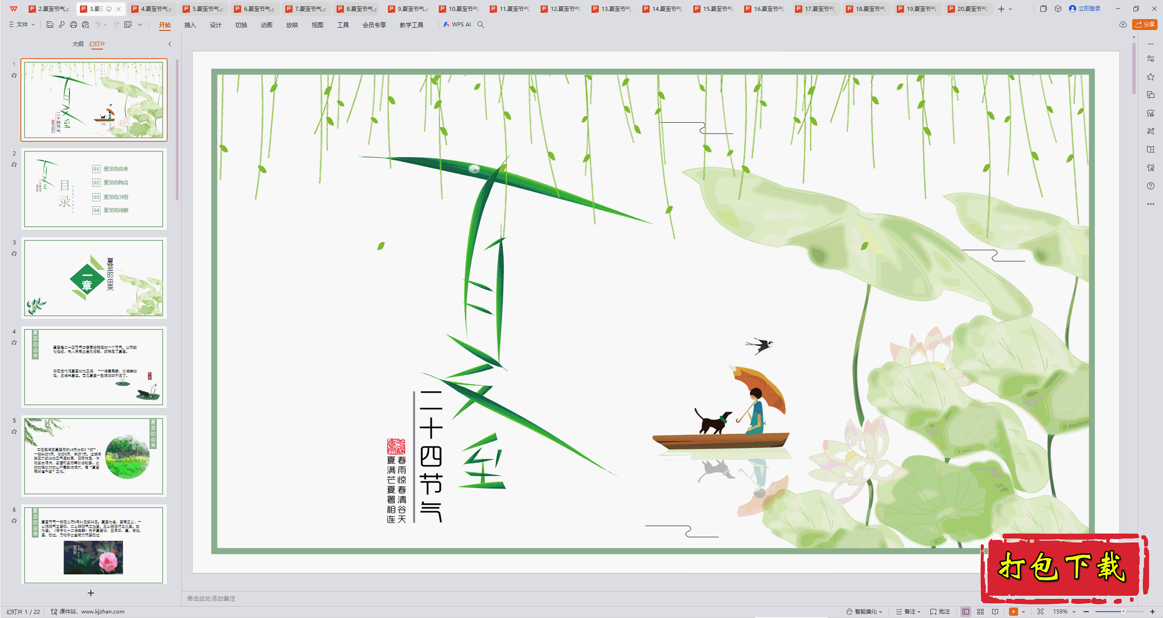Screen dimensions: 1163x618
Task: Open the dropdown next to new tab plus
Action: [x=1010, y=9]
